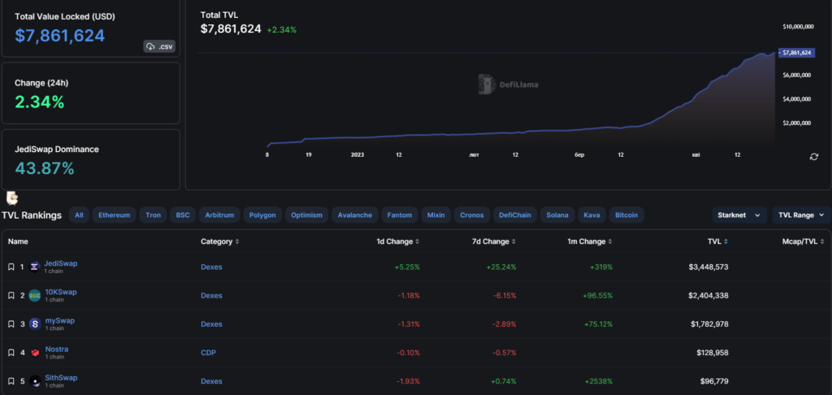Click the mySwap logo icon
The width and height of the screenshot is (832, 395).
click(34, 324)
